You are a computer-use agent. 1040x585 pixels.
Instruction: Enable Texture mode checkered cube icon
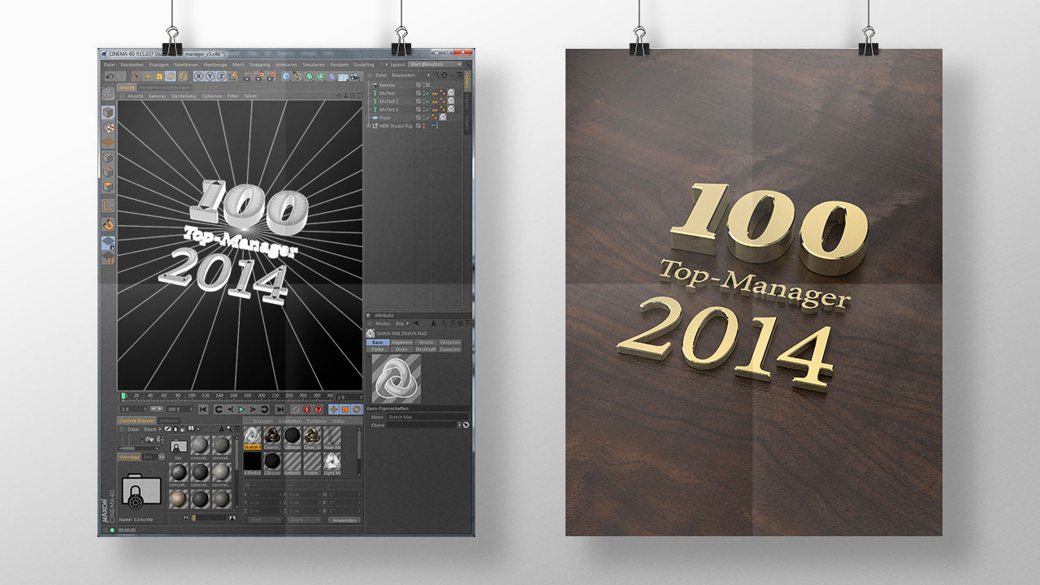(x=108, y=128)
